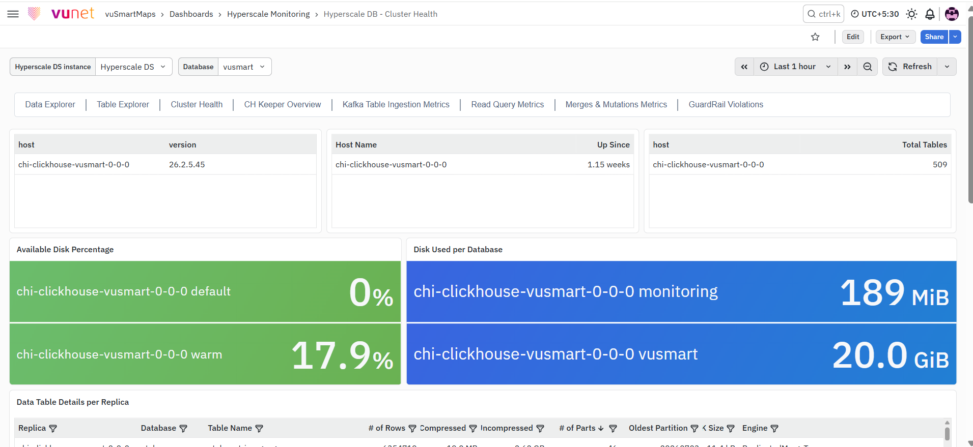Open the Database vusmart dropdown
Viewport: 973px width, 447px height.
click(244, 67)
